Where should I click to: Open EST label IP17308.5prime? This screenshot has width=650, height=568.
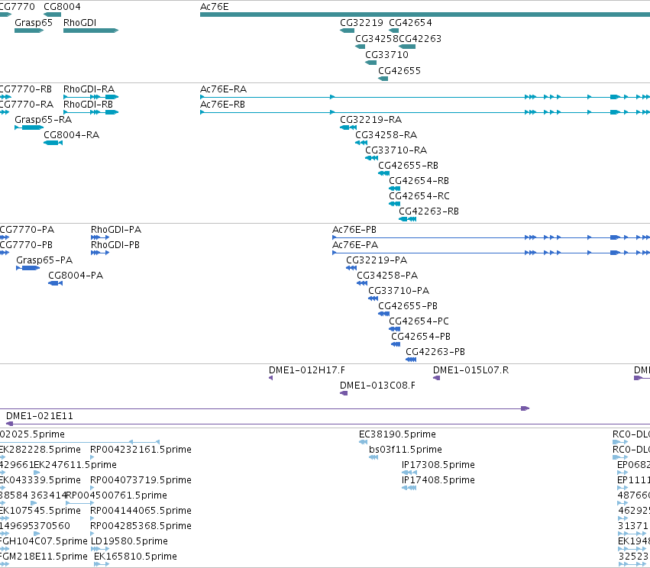click(x=438, y=465)
